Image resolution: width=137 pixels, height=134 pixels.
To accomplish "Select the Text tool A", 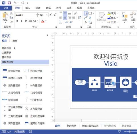I will tap(86, 22).
